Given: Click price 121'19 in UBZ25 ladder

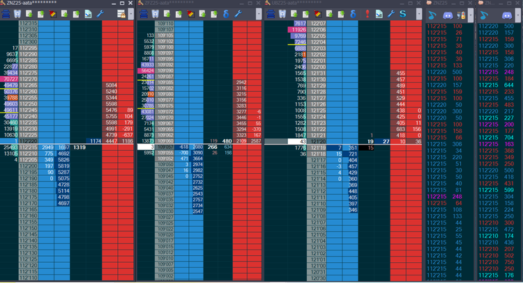Looking at the screenshot, I should click(316, 147).
